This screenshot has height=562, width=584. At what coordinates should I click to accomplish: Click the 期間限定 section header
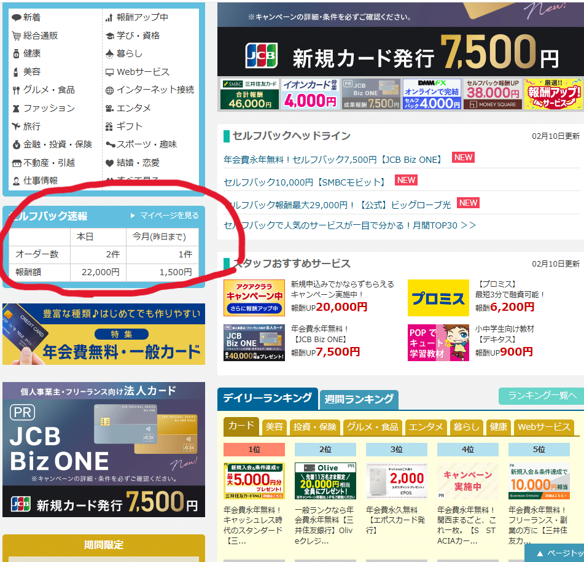pos(104,545)
